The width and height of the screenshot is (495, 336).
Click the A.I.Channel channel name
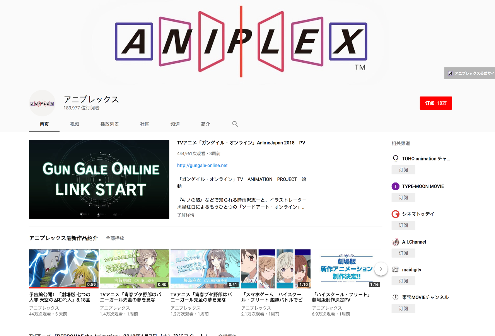414,242
